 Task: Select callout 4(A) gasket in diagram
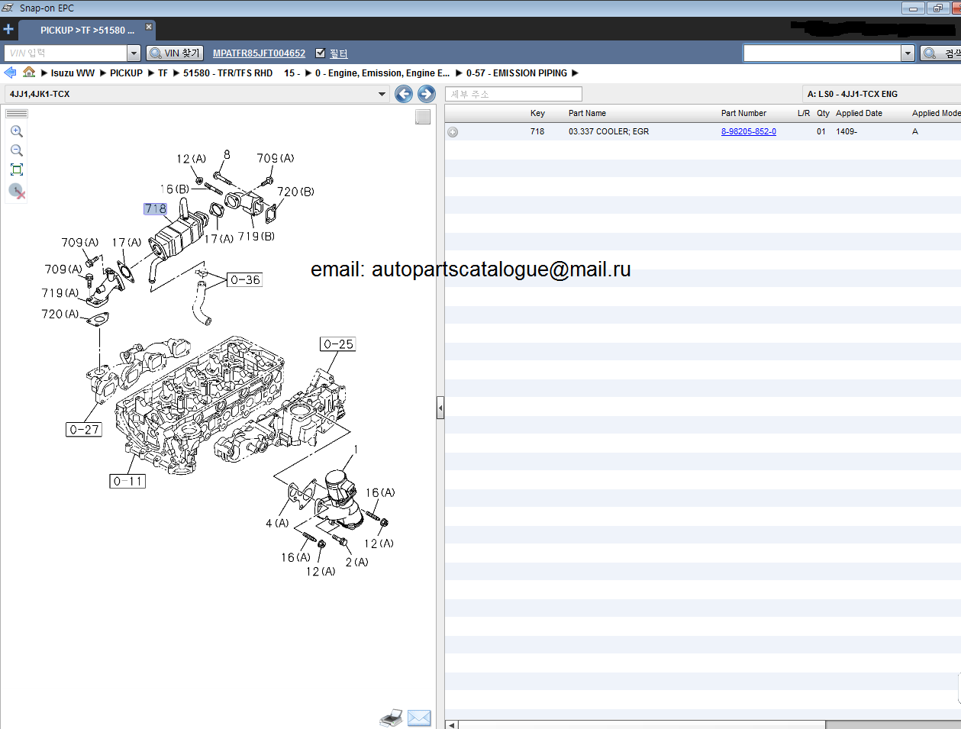tap(277, 523)
